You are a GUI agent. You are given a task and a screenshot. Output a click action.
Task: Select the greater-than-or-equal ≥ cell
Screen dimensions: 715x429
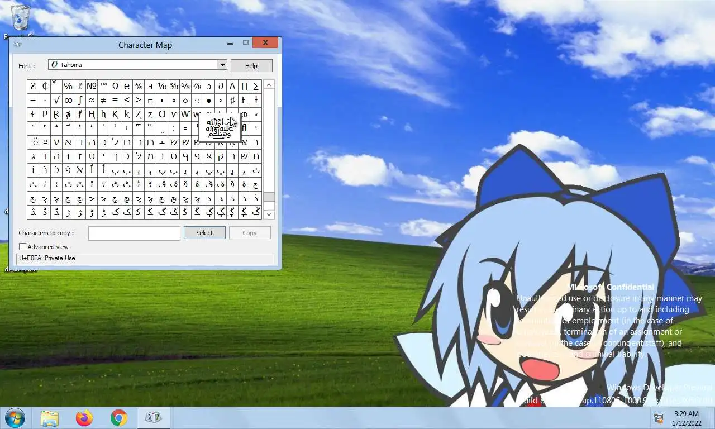tap(139, 101)
